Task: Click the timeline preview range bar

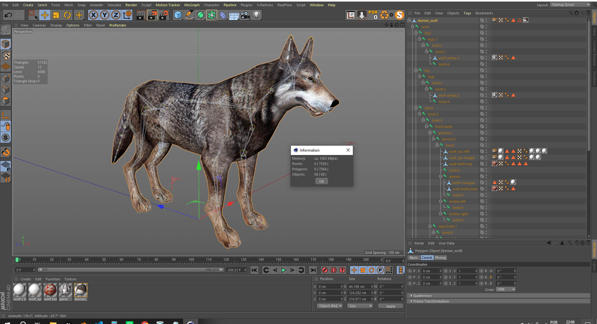Action: [131, 270]
